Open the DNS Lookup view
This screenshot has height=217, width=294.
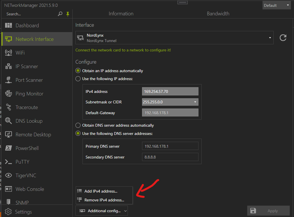tap(37, 121)
